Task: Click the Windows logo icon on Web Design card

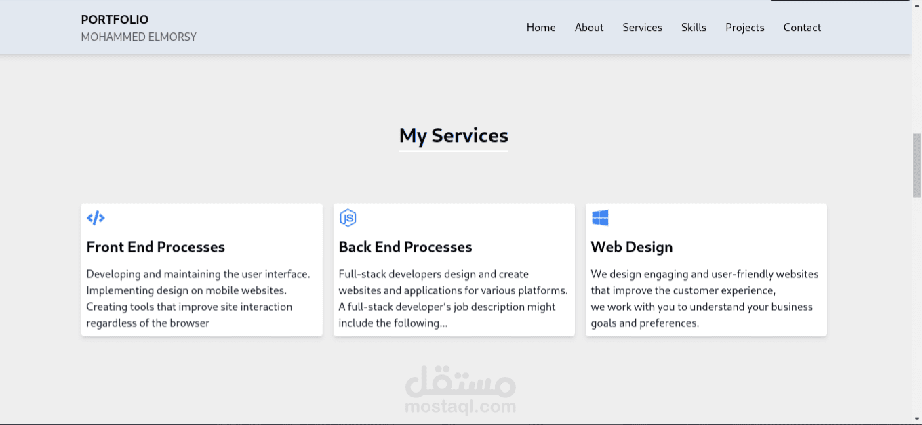Action: tap(600, 217)
